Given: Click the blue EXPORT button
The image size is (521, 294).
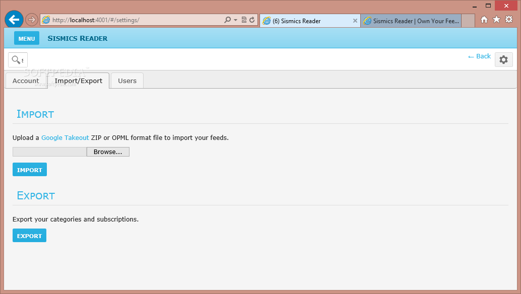Looking at the screenshot, I should point(30,236).
